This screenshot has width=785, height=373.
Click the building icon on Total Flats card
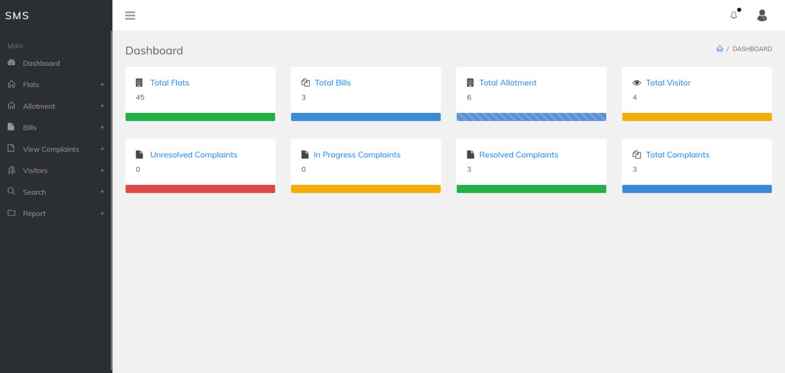tap(138, 82)
